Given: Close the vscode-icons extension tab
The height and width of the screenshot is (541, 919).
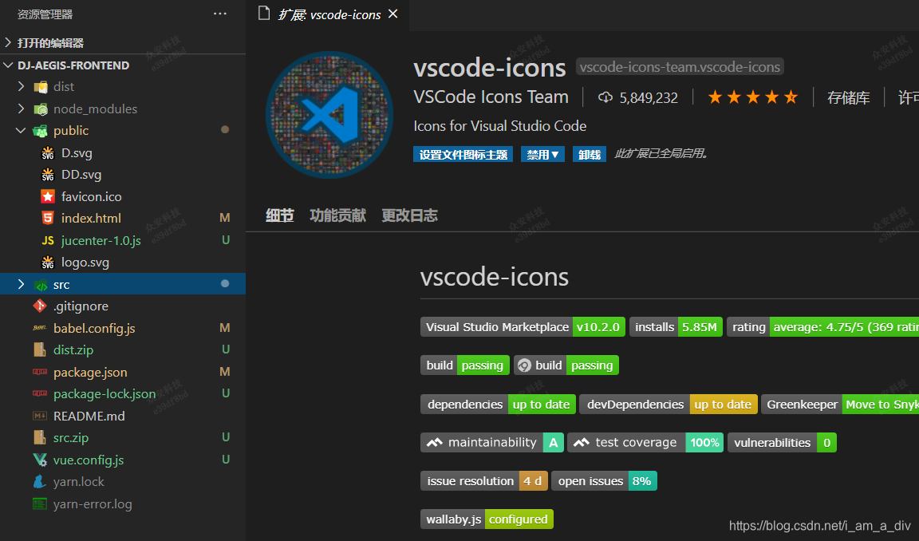Looking at the screenshot, I should coord(392,14).
